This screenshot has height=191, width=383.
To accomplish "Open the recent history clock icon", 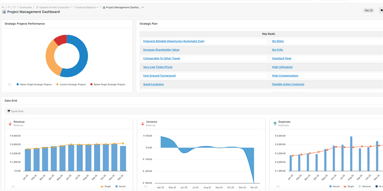I will click(14, 7).
